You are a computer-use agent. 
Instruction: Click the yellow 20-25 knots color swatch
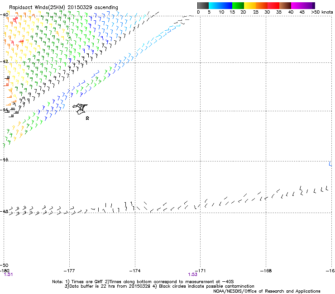click(250, 5)
